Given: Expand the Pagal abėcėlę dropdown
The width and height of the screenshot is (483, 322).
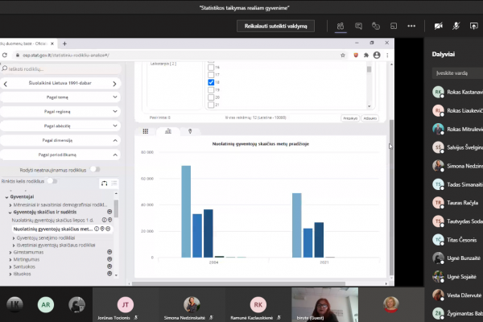Looking at the screenshot, I should 60,126.
